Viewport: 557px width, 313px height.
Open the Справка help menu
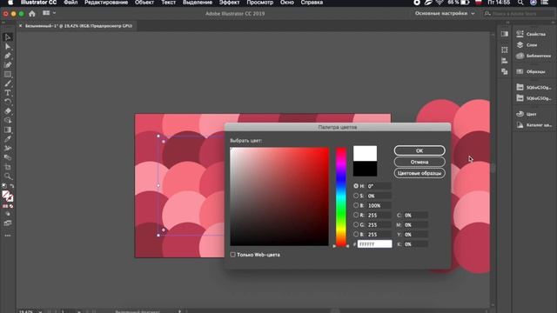tap(312, 3)
